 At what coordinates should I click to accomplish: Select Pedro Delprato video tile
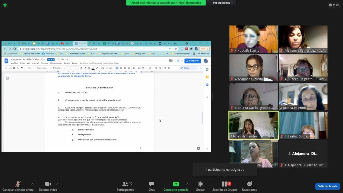pos(303,68)
